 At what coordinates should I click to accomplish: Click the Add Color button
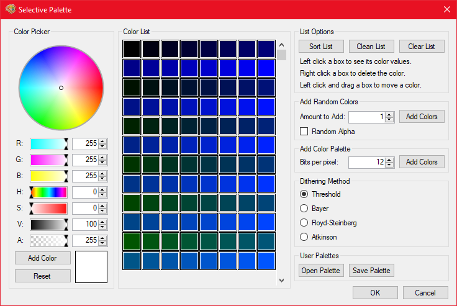[x=43, y=258]
